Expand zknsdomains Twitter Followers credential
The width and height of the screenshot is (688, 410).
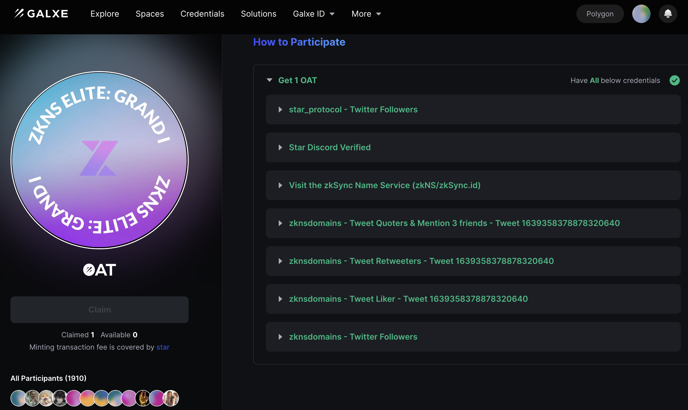[x=473, y=337]
